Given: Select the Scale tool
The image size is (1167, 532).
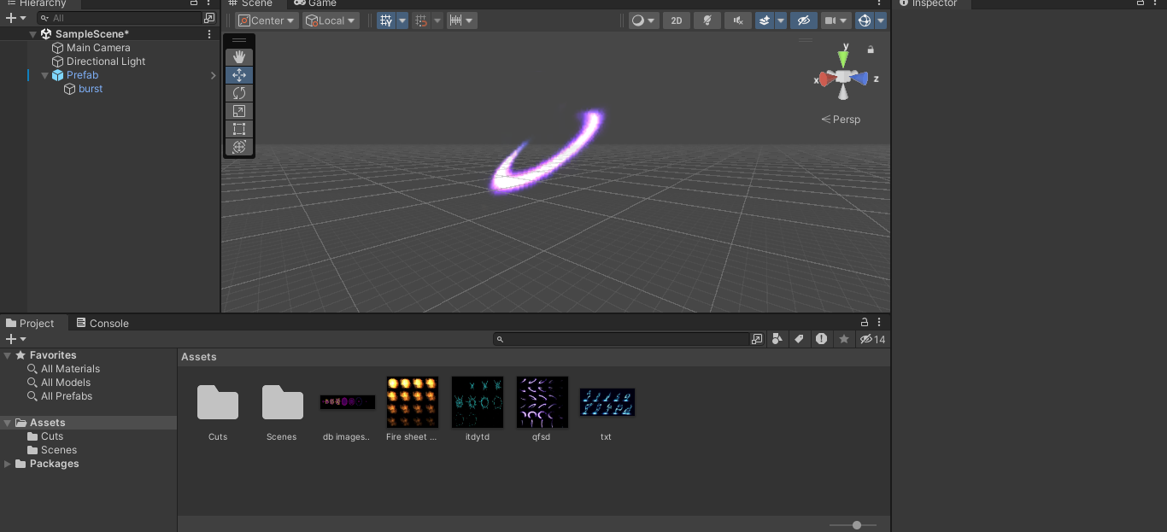Looking at the screenshot, I should point(239,111).
